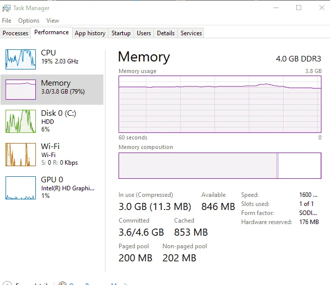Open the Details tab

pos(166,33)
